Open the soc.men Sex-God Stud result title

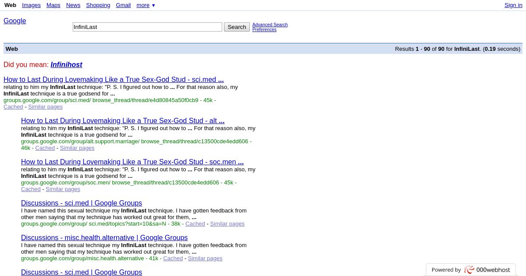(132, 162)
